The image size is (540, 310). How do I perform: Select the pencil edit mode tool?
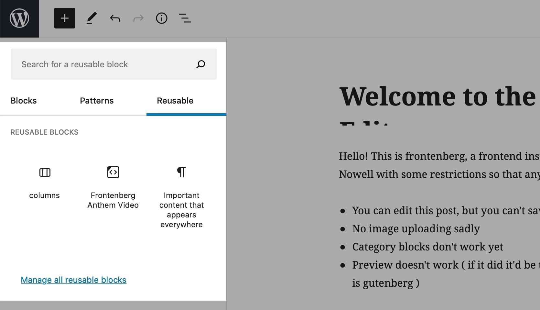pyautogui.click(x=91, y=18)
